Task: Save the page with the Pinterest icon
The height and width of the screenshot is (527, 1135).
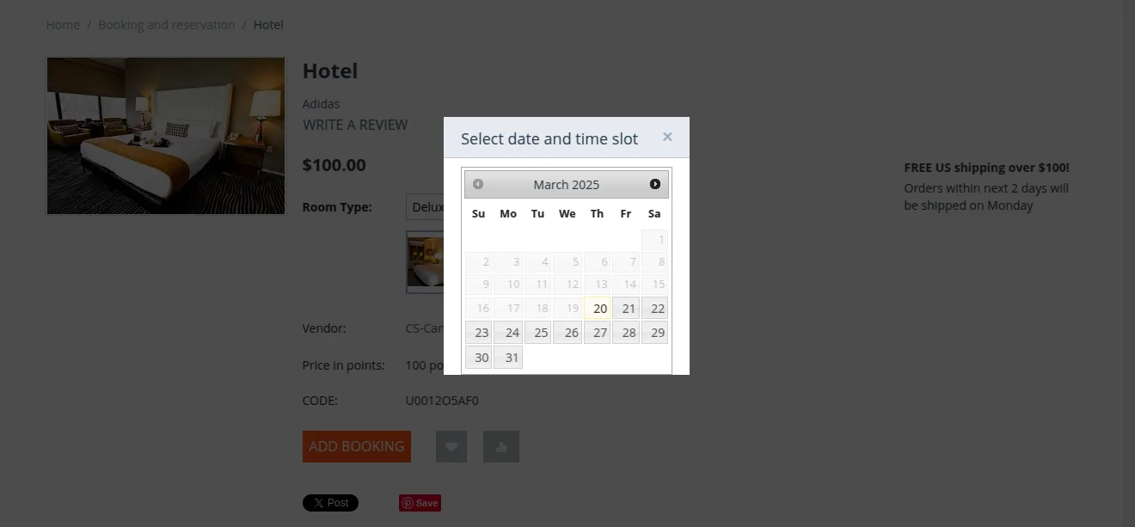Action: pos(420,503)
